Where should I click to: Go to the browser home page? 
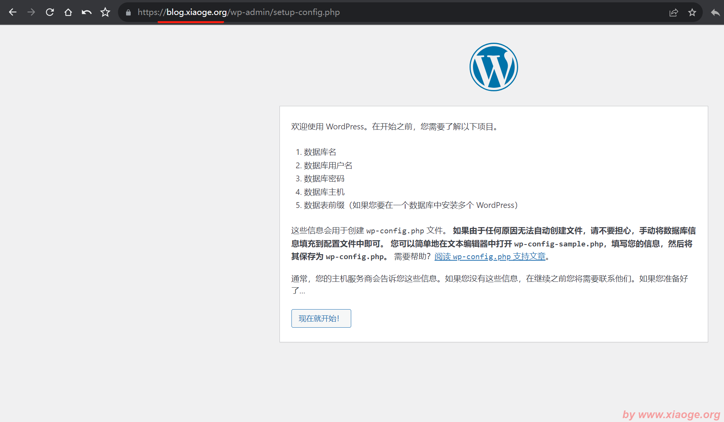(68, 12)
